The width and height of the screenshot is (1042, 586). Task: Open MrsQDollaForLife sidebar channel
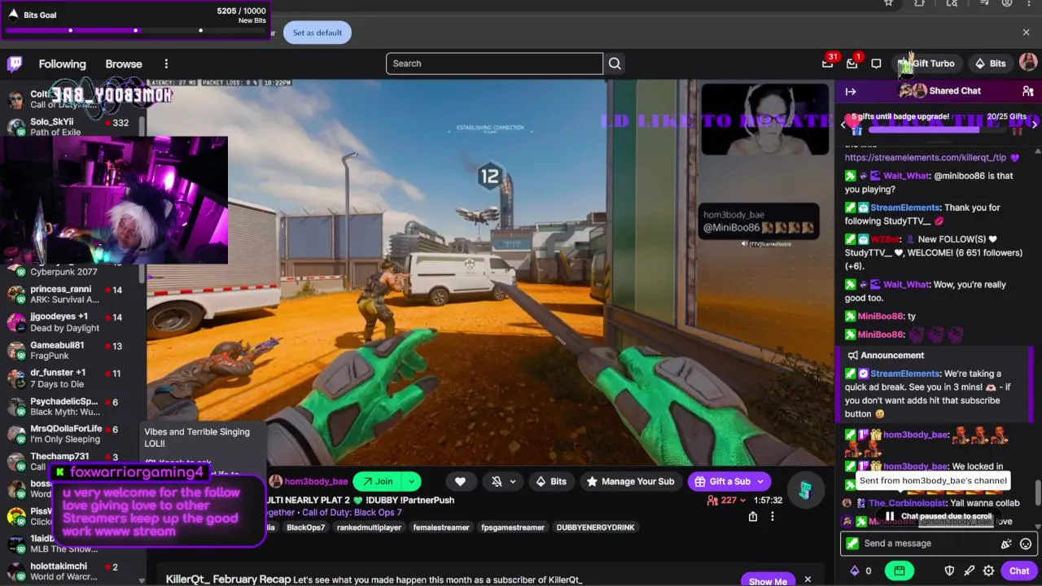[x=72, y=434]
